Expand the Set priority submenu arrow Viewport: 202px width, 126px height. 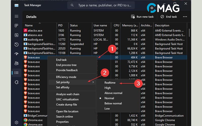[x=93, y=82]
